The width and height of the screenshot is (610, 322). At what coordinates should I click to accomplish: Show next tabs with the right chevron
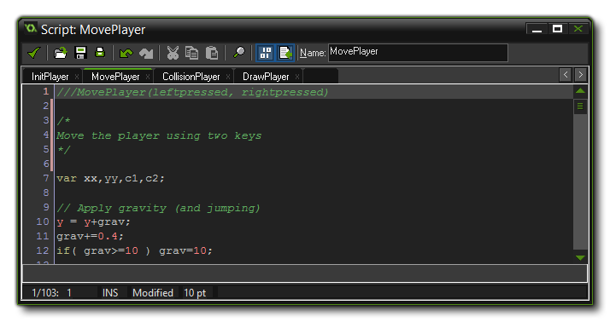pos(580,74)
